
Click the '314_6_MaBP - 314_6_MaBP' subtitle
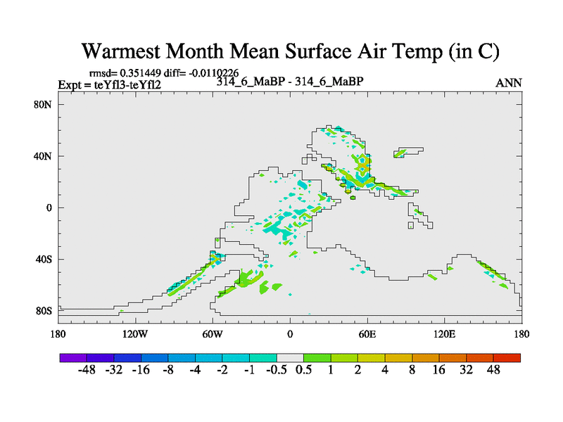pos(290,82)
